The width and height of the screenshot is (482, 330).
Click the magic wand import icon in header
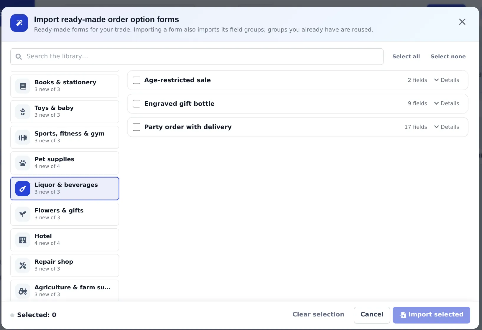(19, 23)
